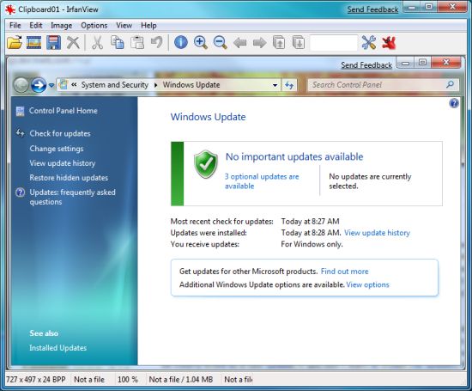Click For Windows only text

coord(312,244)
